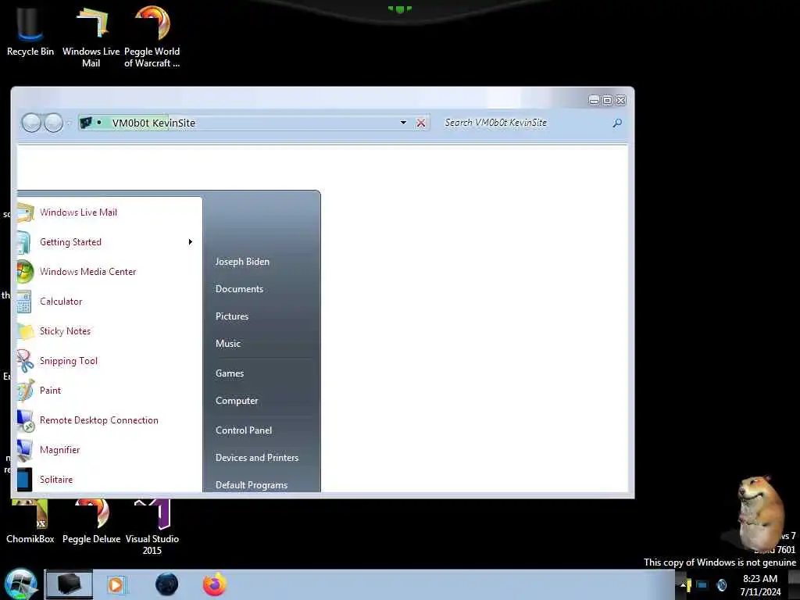Open Windows Live Mail in Start menu
Screen dimensions: 800x600
tap(109, 212)
